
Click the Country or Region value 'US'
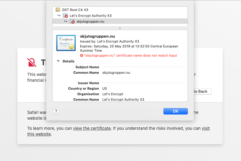104,88
